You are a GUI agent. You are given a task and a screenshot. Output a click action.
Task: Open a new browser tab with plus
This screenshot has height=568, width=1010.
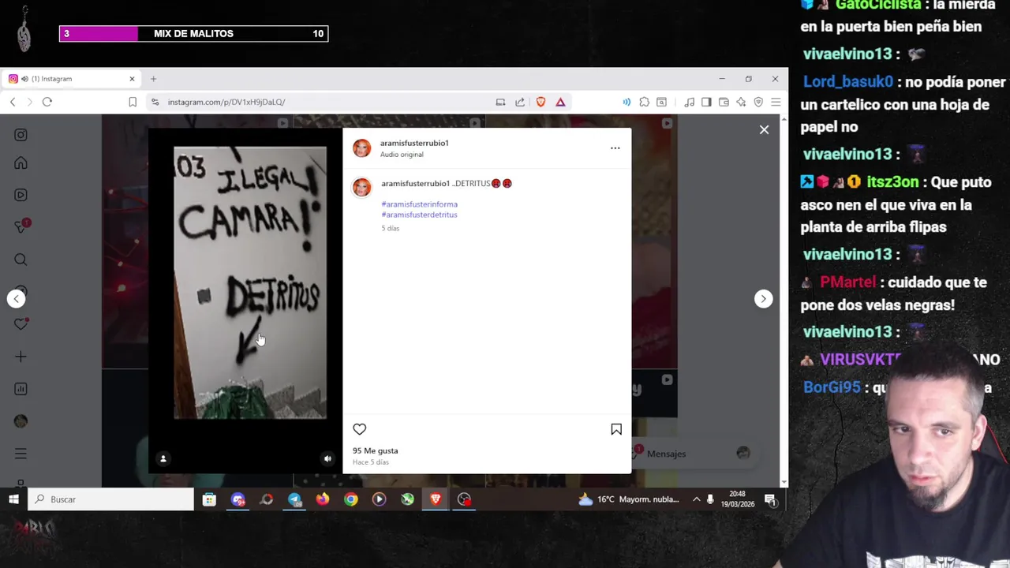(x=153, y=79)
